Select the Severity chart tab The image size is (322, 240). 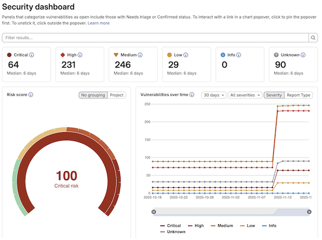point(274,95)
